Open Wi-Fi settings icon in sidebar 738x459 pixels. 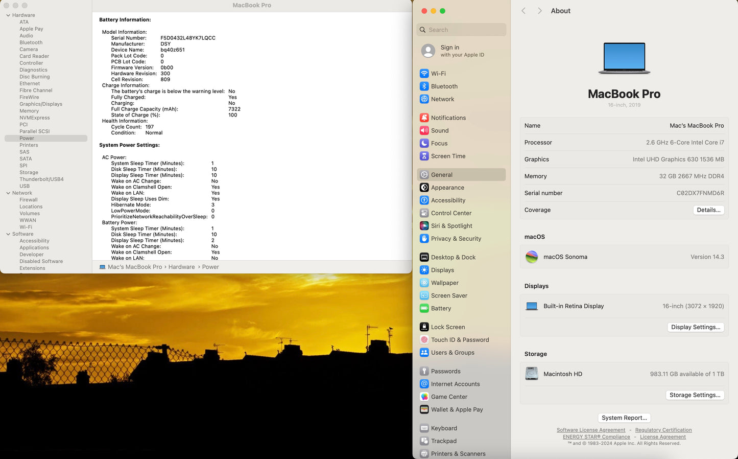tap(424, 74)
